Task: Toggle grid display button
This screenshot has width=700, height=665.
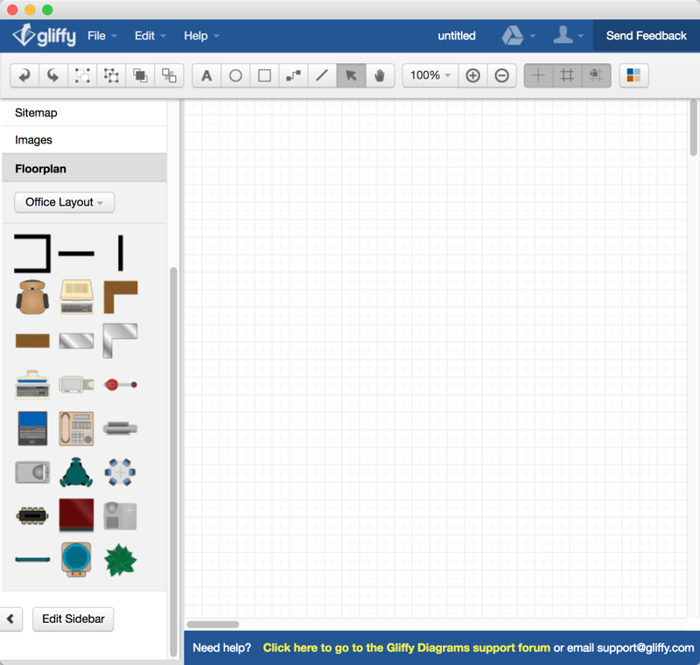Action: (567, 75)
